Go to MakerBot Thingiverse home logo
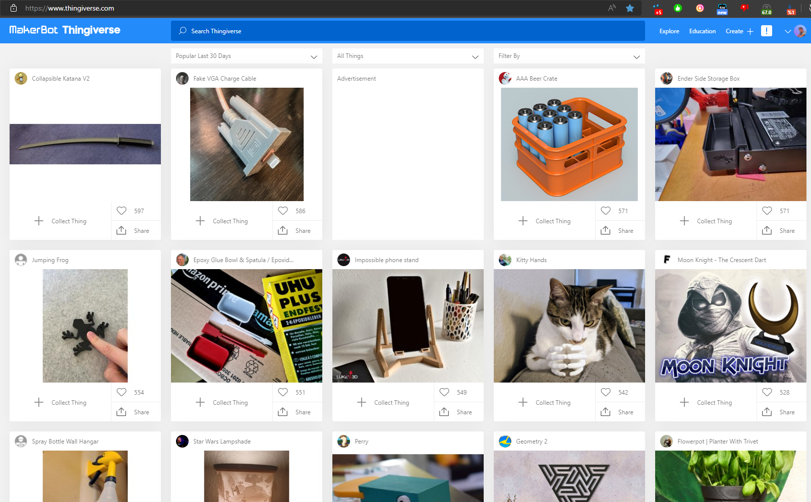 [65, 30]
